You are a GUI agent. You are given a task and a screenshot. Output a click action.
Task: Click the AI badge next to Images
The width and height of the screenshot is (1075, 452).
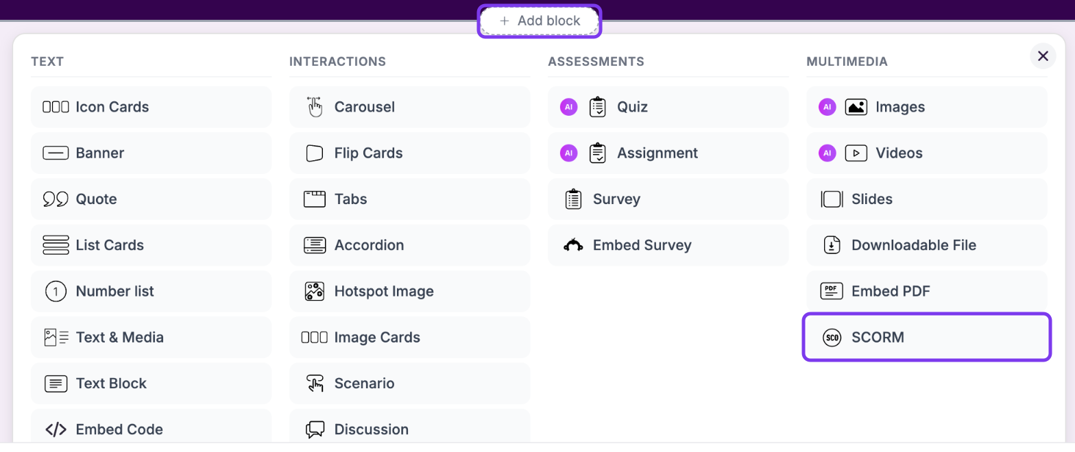(828, 107)
